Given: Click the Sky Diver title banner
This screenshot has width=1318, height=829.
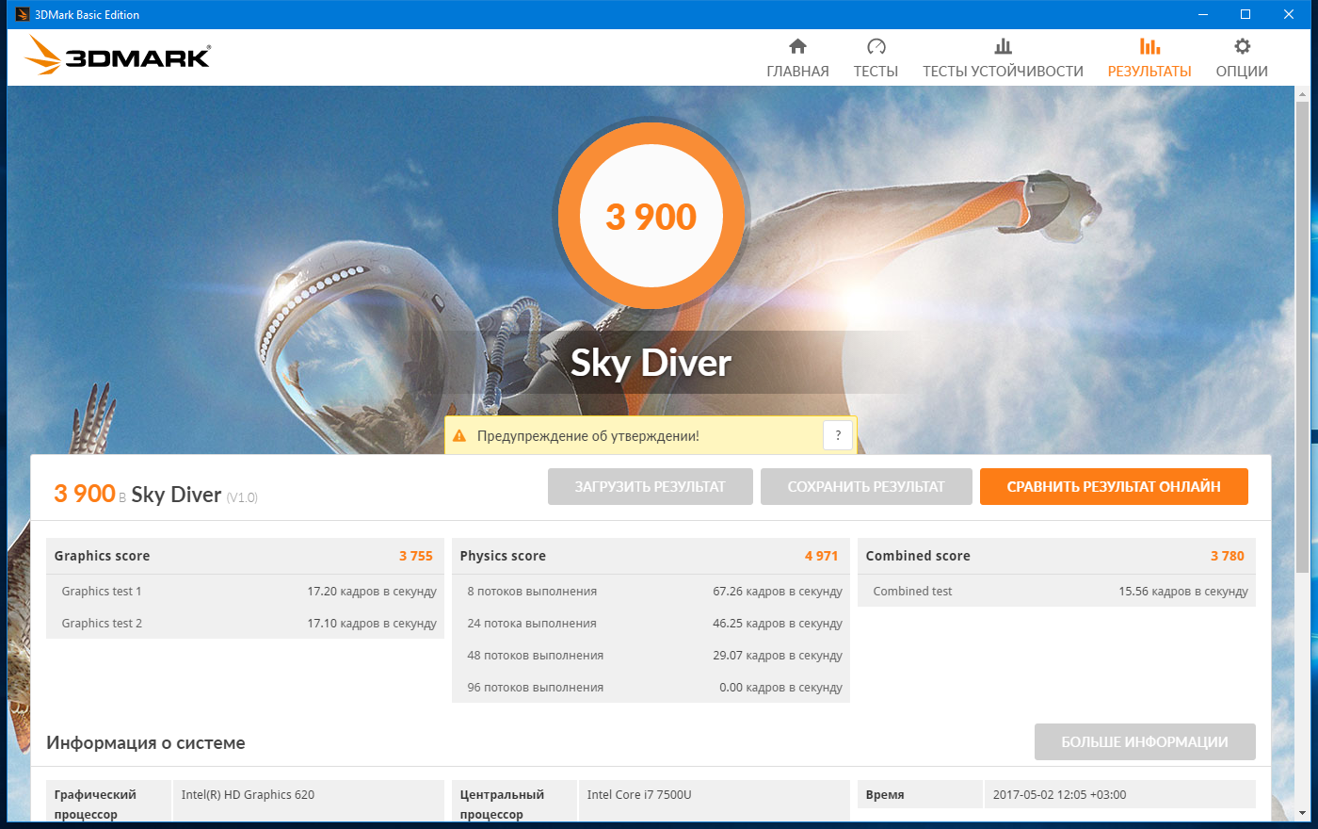Looking at the screenshot, I should coord(651,363).
